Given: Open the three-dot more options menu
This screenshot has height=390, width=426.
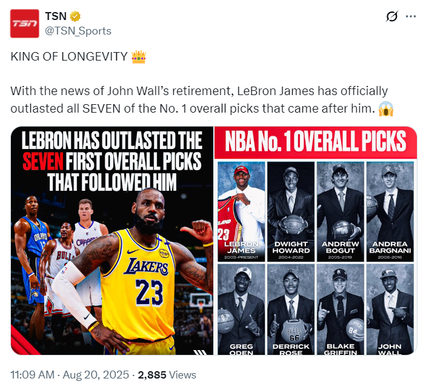Looking at the screenshot, I should click(411, 16).
